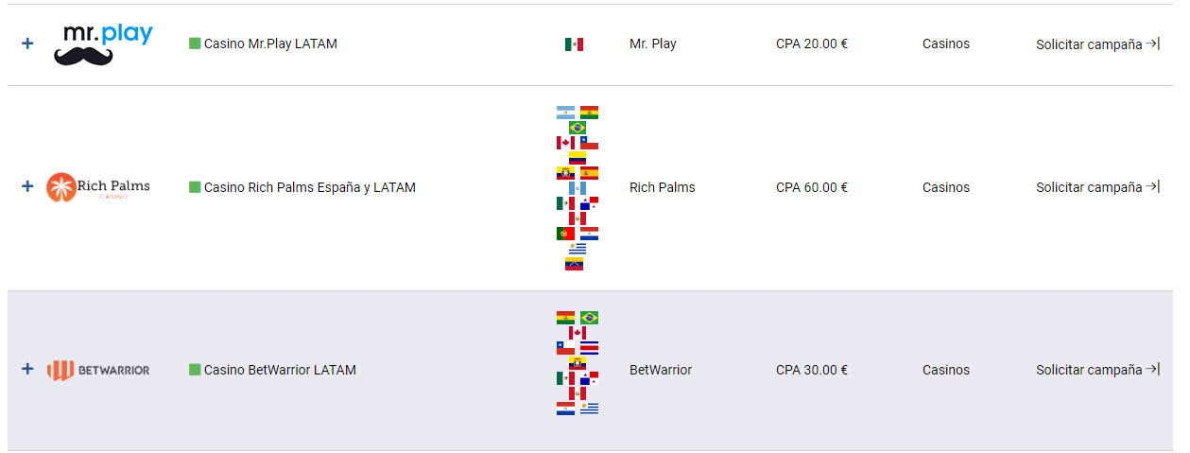Click the BetWarrior logo
Viewport: 1190px width, 453px height.
click(98, 370)
